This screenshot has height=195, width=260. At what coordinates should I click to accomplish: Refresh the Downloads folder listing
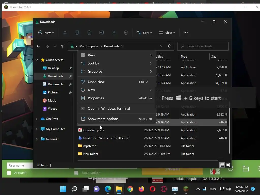pos(169,46)
